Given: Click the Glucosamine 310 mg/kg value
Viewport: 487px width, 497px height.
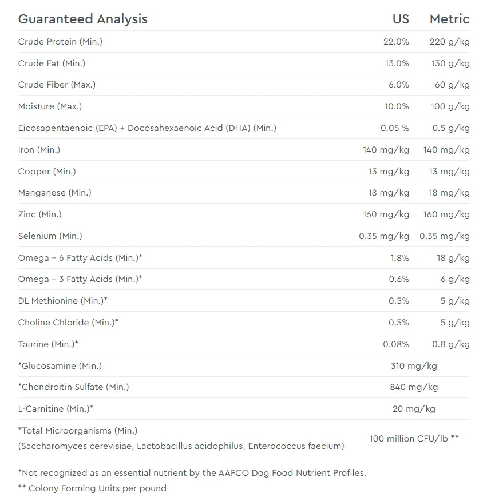Looking at the screenshot, I should pos(414,366).
